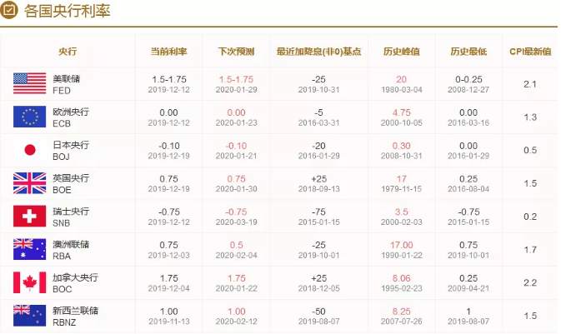Click the 各国央行利率 section title

click(67, 11)
